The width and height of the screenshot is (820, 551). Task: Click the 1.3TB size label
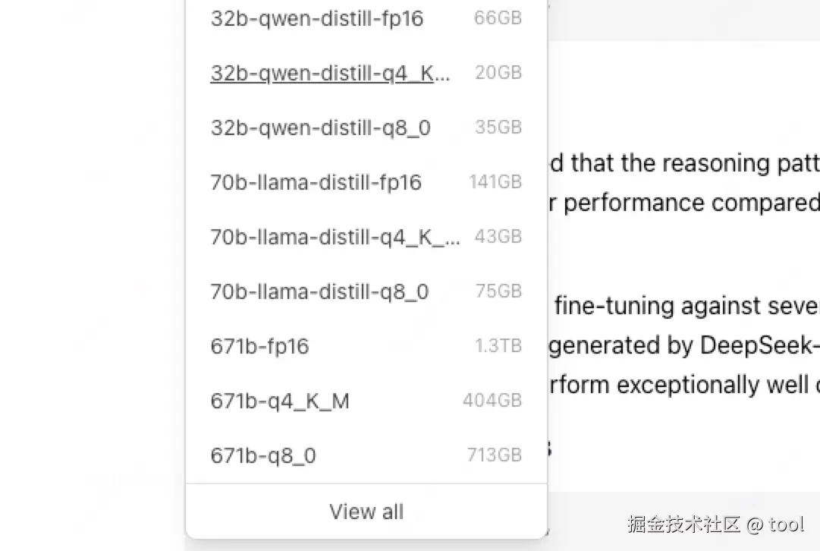coord(498,345)
